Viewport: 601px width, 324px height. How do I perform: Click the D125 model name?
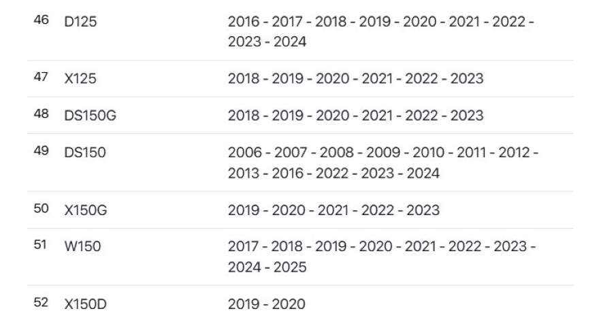(x=80, y=22)
